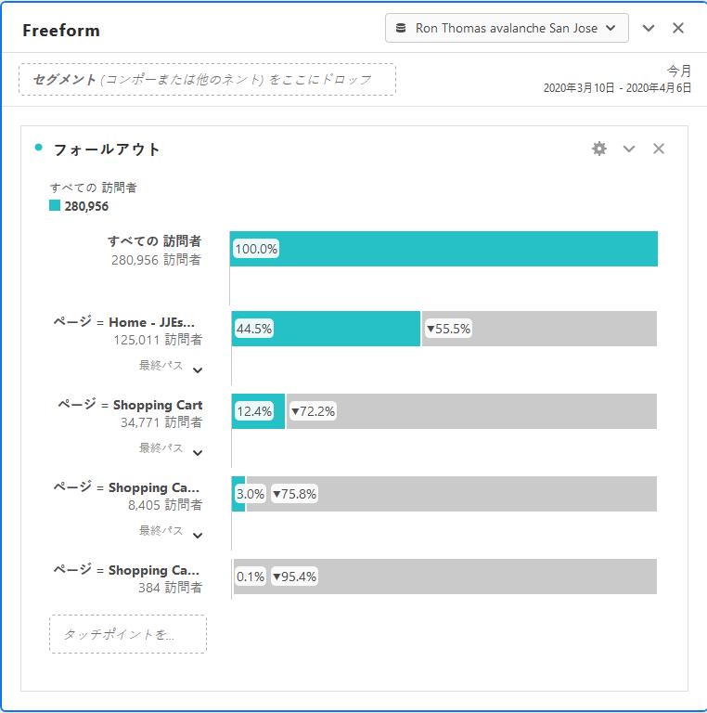Collapse the Freeform panel chevron

[649, 28]
